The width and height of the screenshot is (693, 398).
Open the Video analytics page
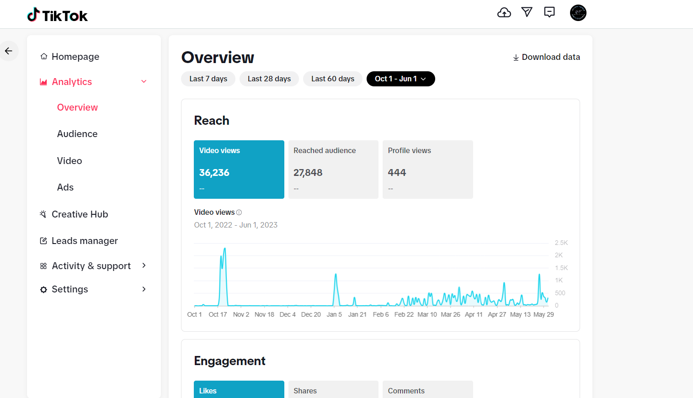click(69, 161)
